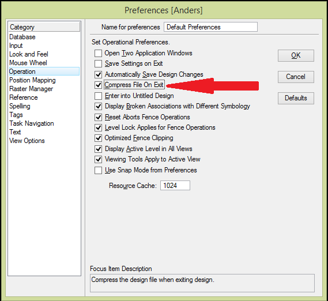Enable Open Two Application Windows checkbox

click(x=98, y=53)
